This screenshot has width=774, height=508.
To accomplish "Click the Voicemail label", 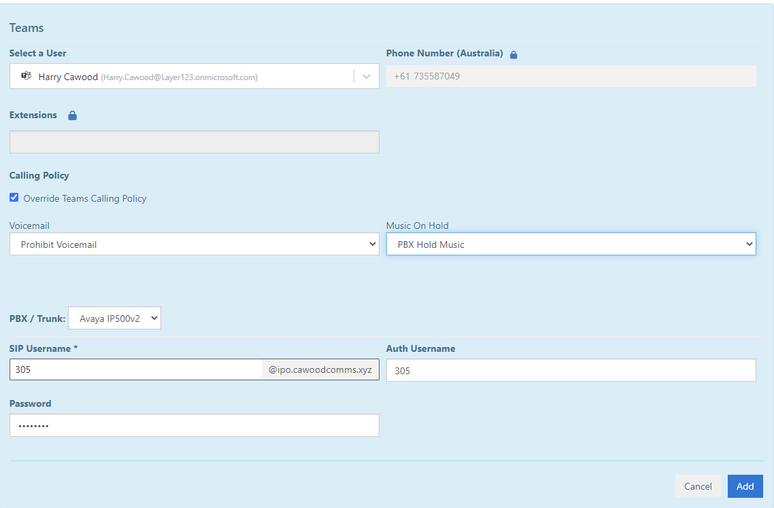I will (29, 225).
